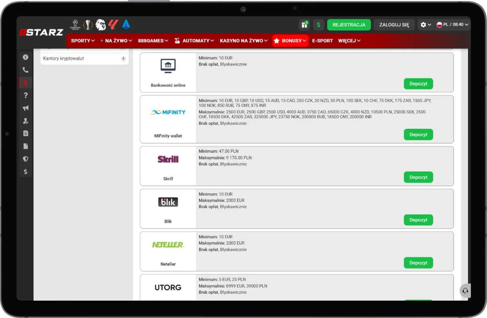Click UTORG text 'Maksymalnie: 8999 EUR, 39000 PLN'
The height and width of the screenshot is (318, 487).
[x=233, y=286]
